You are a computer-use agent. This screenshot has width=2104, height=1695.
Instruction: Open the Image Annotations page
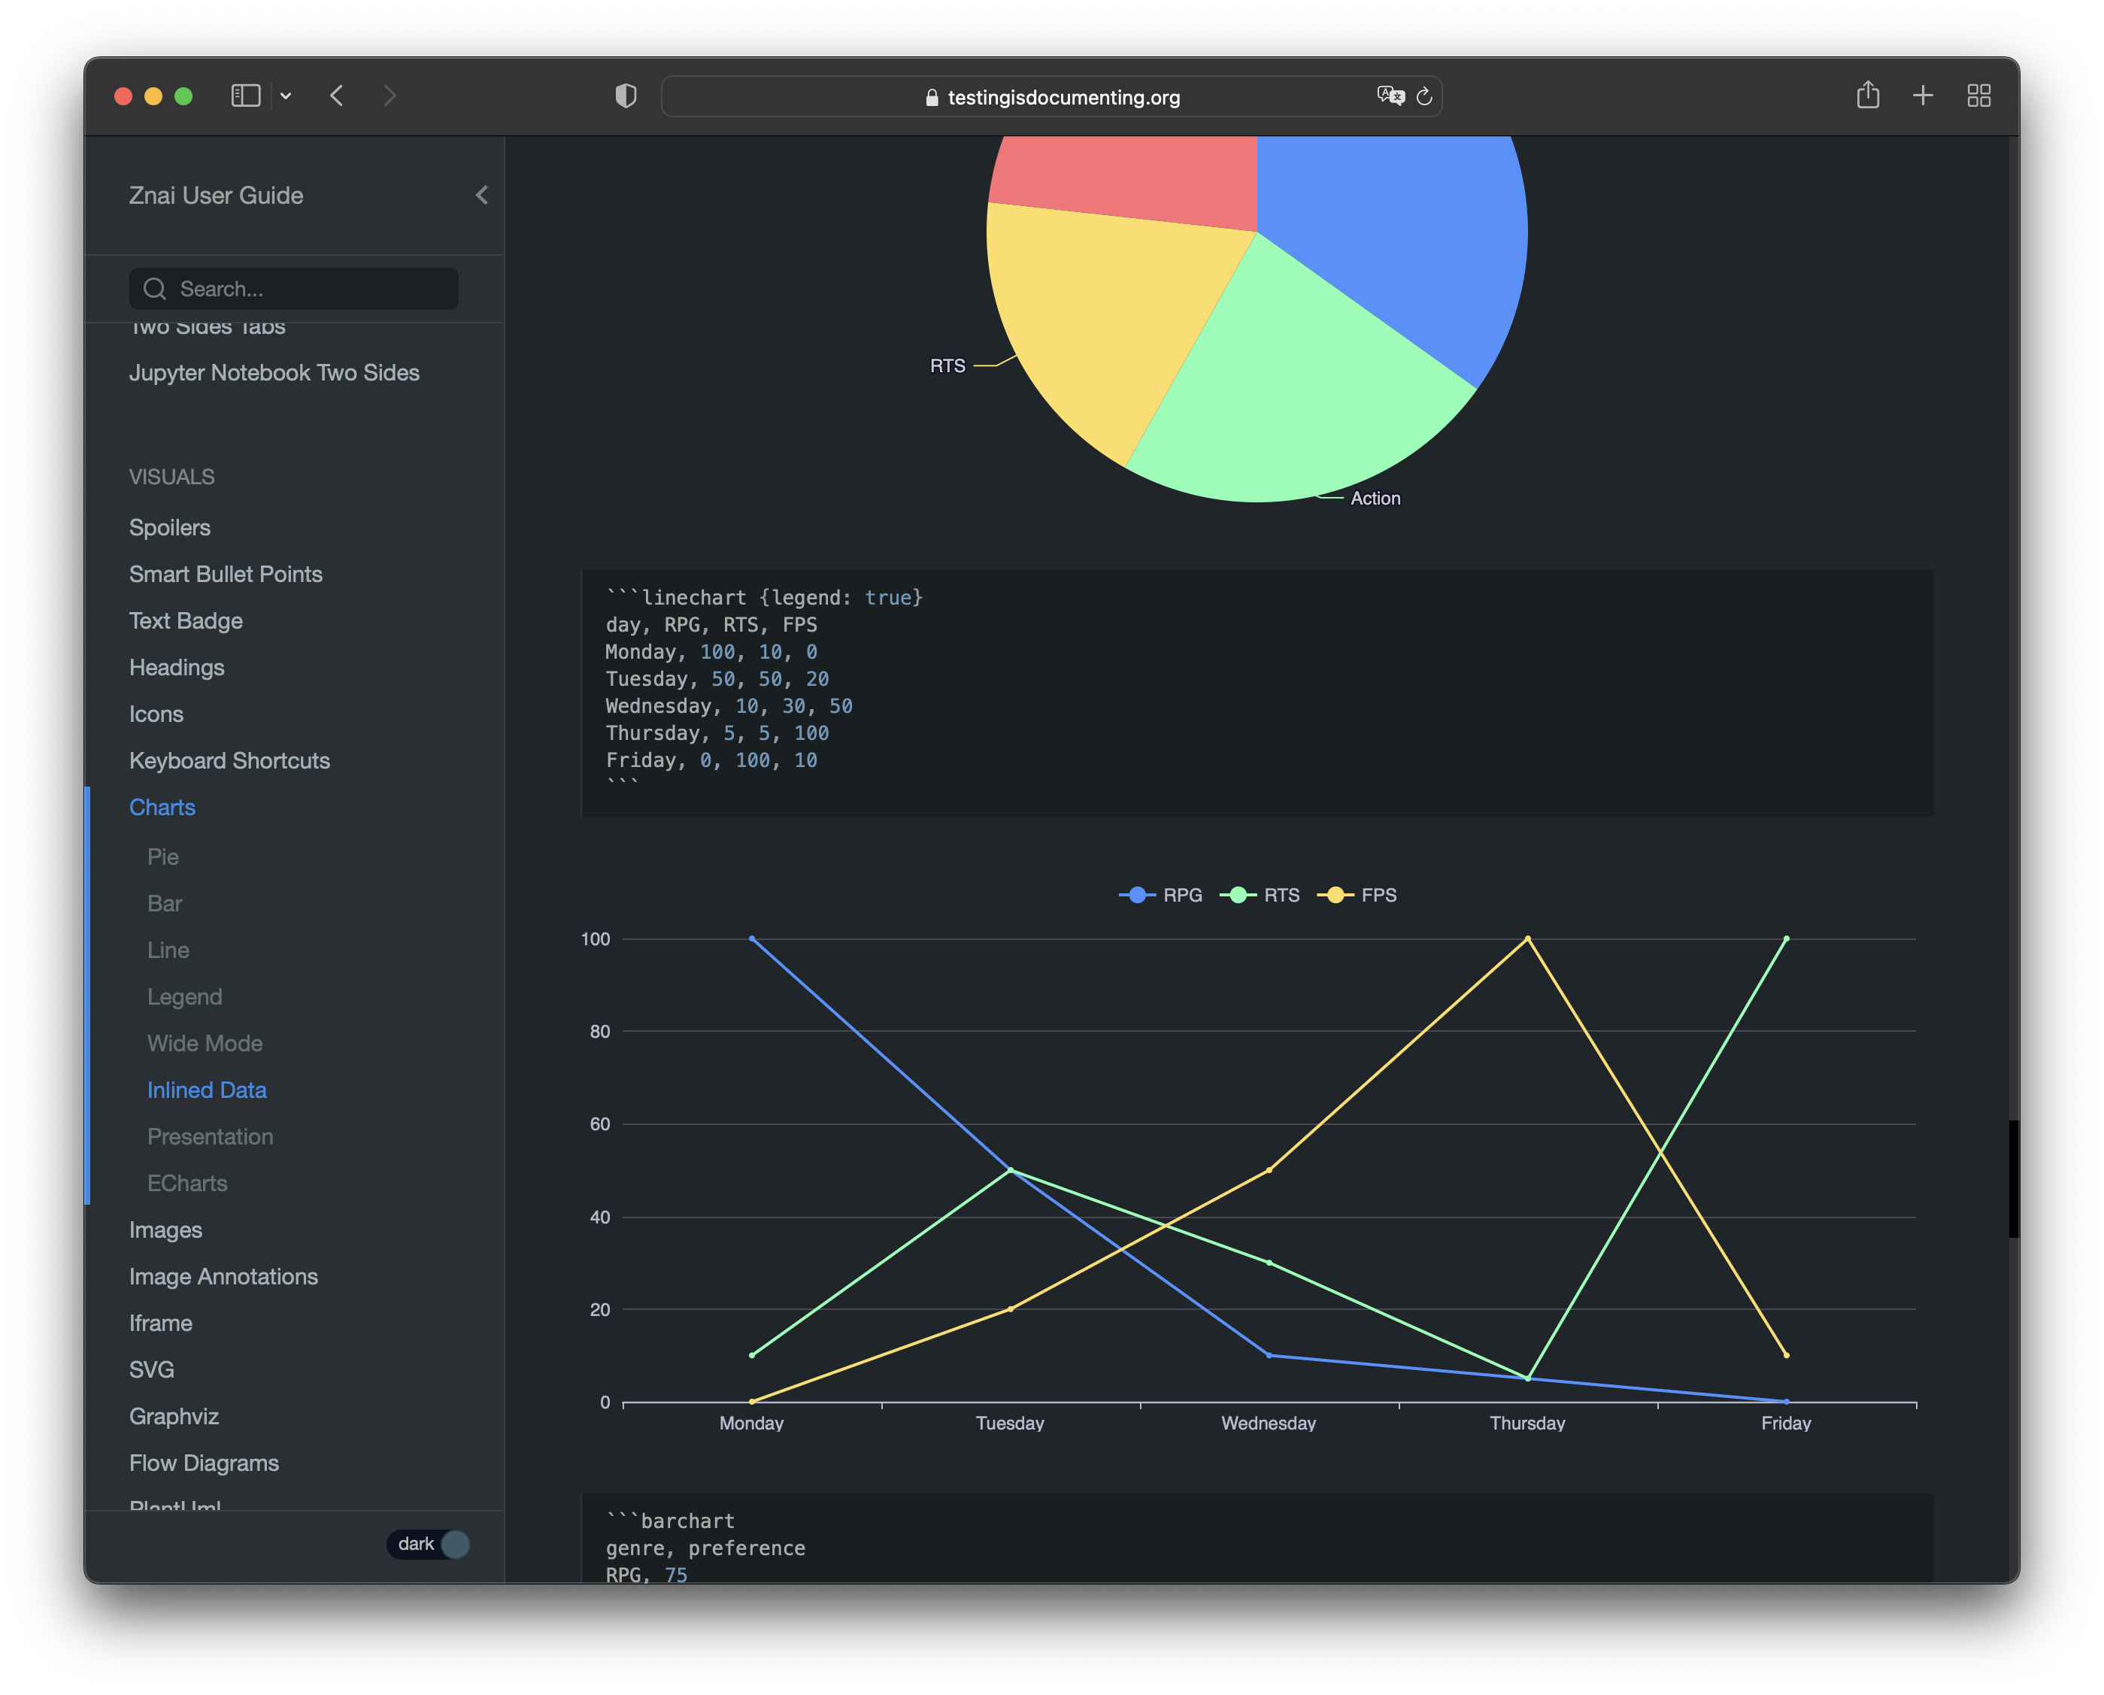(x=223, y=1277)
